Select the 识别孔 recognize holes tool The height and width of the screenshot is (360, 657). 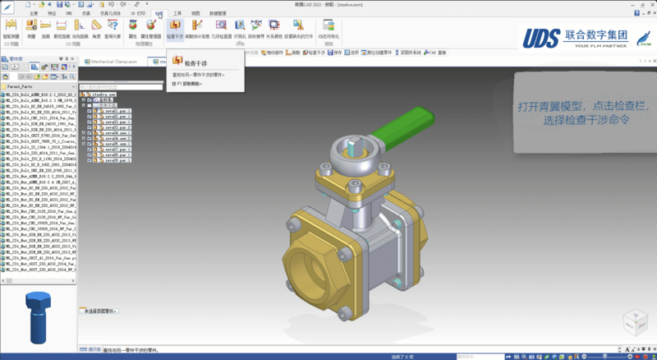click(240, 29)
